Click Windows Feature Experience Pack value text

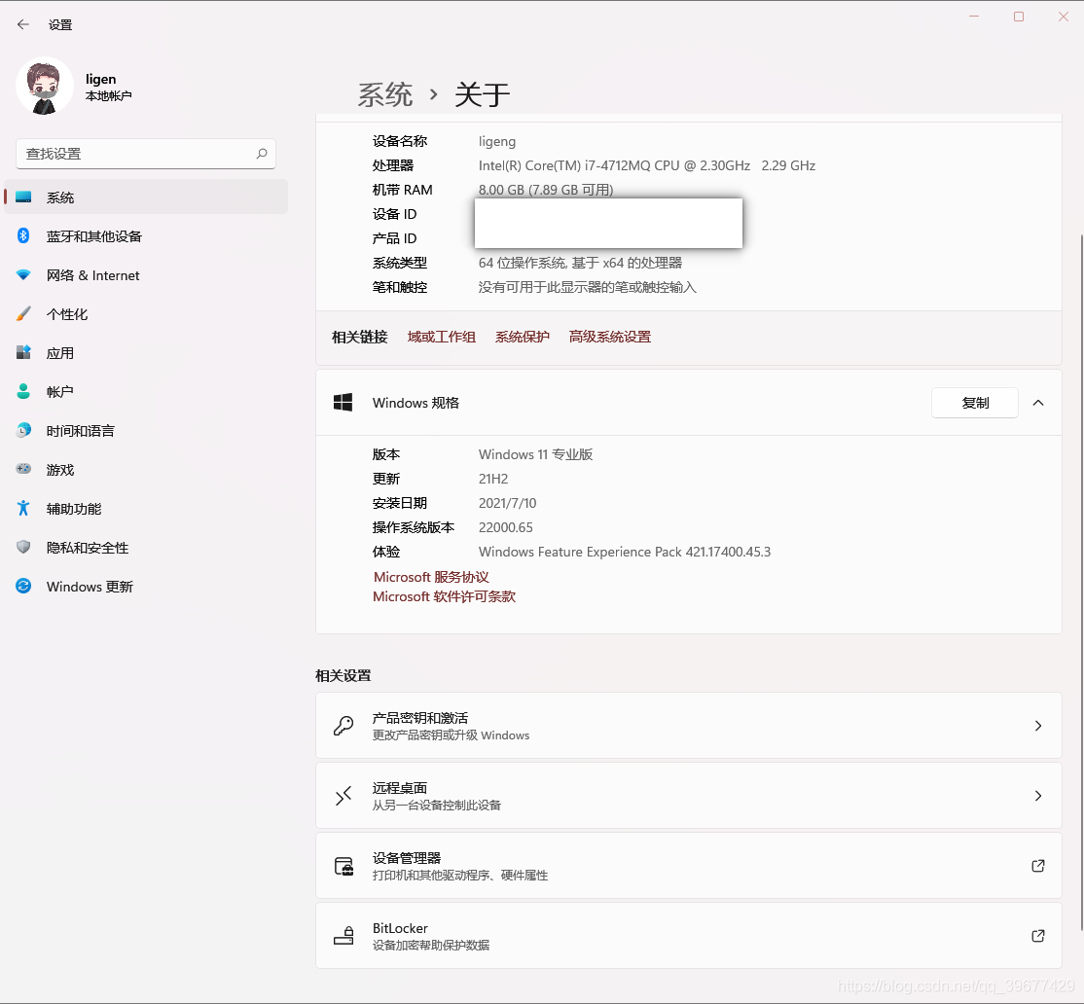click(625, 552)
